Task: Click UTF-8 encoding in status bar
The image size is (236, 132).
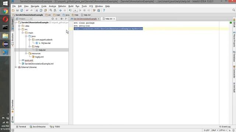Action: click(x=223, y=131)
